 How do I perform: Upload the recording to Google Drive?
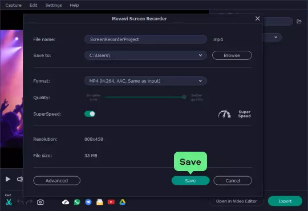pyautogui.click(x=123, y=202)
